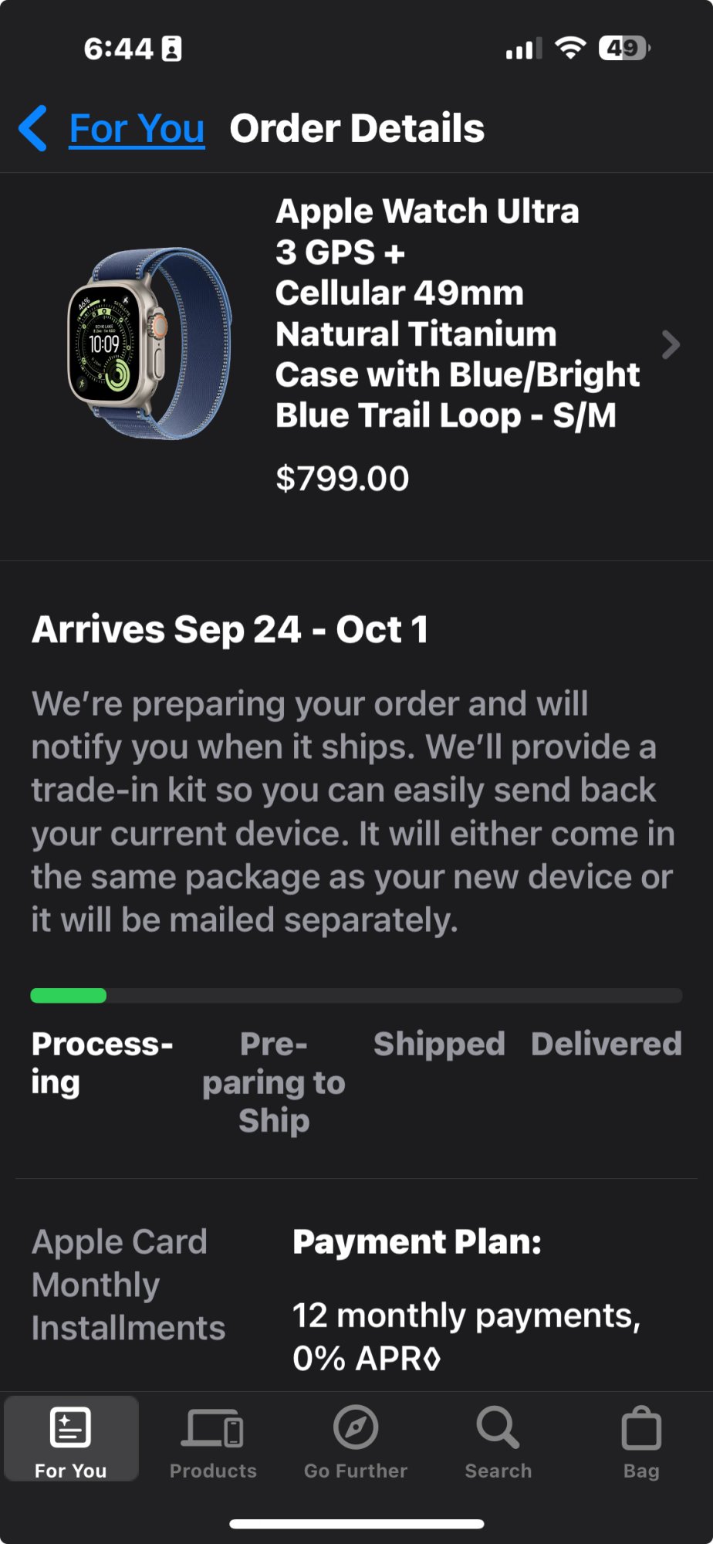Open the For You back link
This screenshot has width=713, height=1544.
point(137,128)
